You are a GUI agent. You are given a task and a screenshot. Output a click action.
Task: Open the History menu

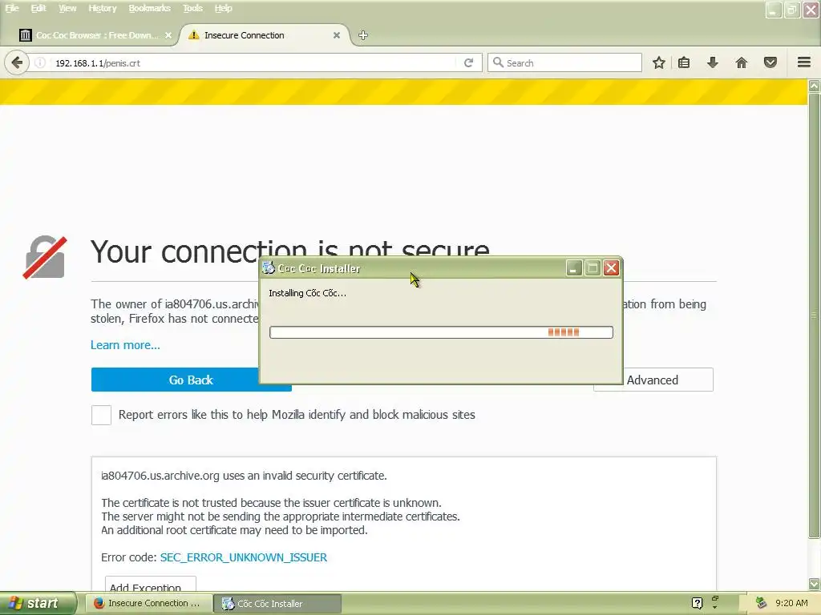tap(102, 8)
